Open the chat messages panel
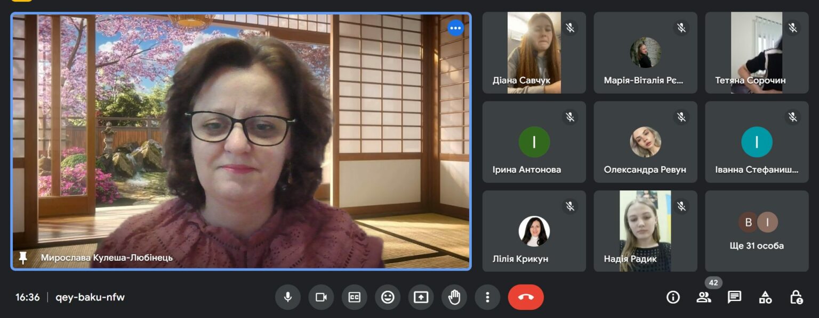This screenshot has height=318, width=819. (735, 297)
